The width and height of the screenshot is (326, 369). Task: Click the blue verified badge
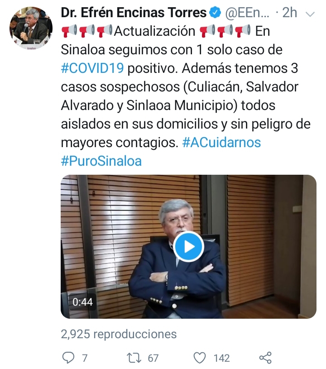pyautogui.click(x=216, y=13)
